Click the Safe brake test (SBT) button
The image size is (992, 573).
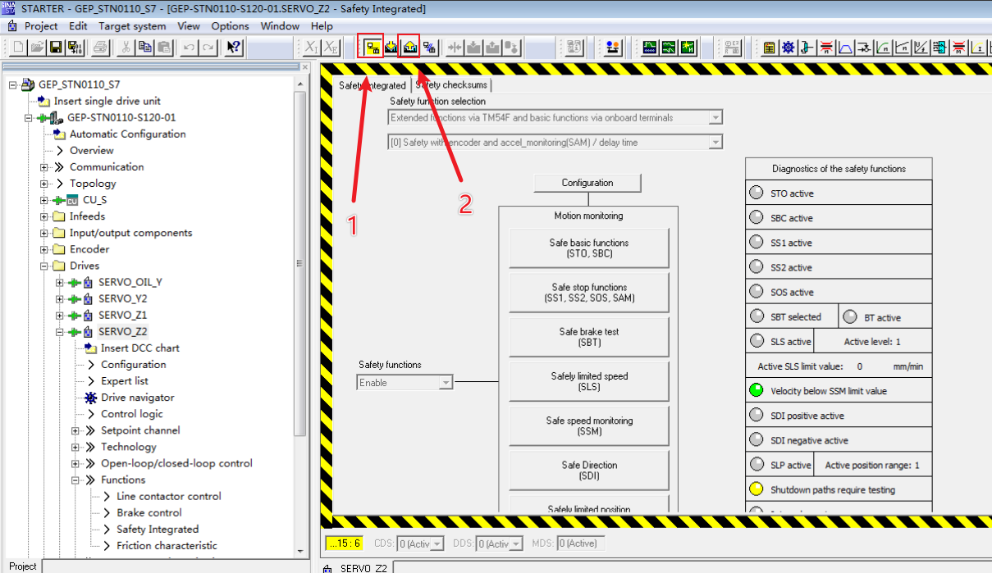[x=589, y=337]
